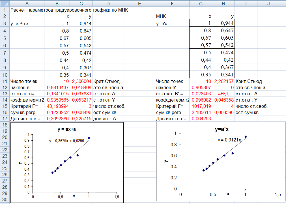Click the cell containing F criterion 1017,019
This screenshot has height=204, width=286.
[x=201, y=106]
